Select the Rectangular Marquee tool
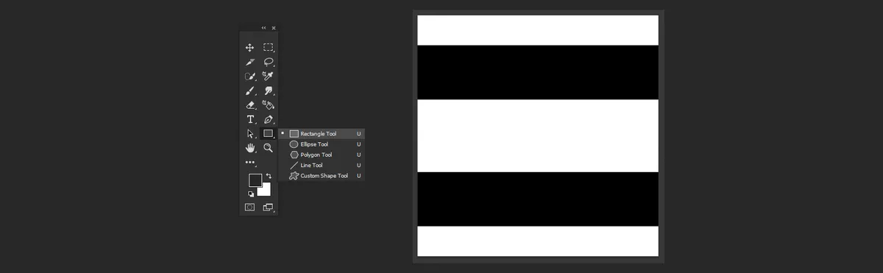This screenshot has width=883, height=273. point(269,47)
